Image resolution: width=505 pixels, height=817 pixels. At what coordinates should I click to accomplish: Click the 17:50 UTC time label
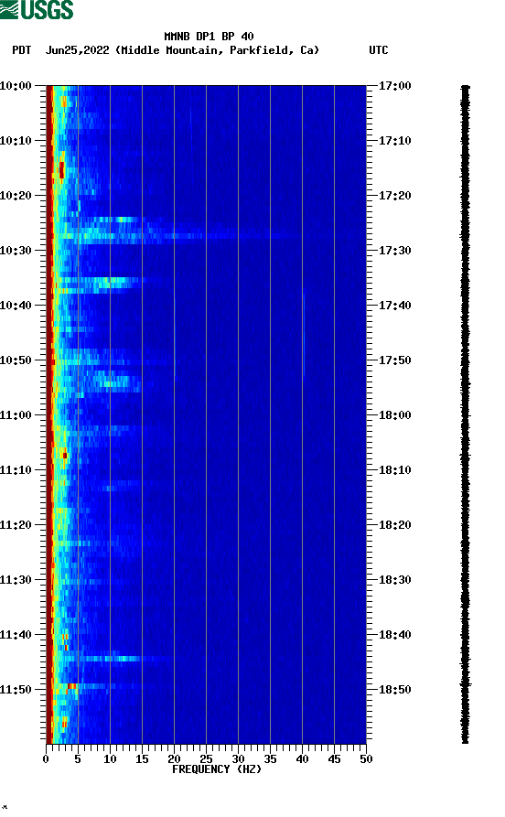click(394, 360)
